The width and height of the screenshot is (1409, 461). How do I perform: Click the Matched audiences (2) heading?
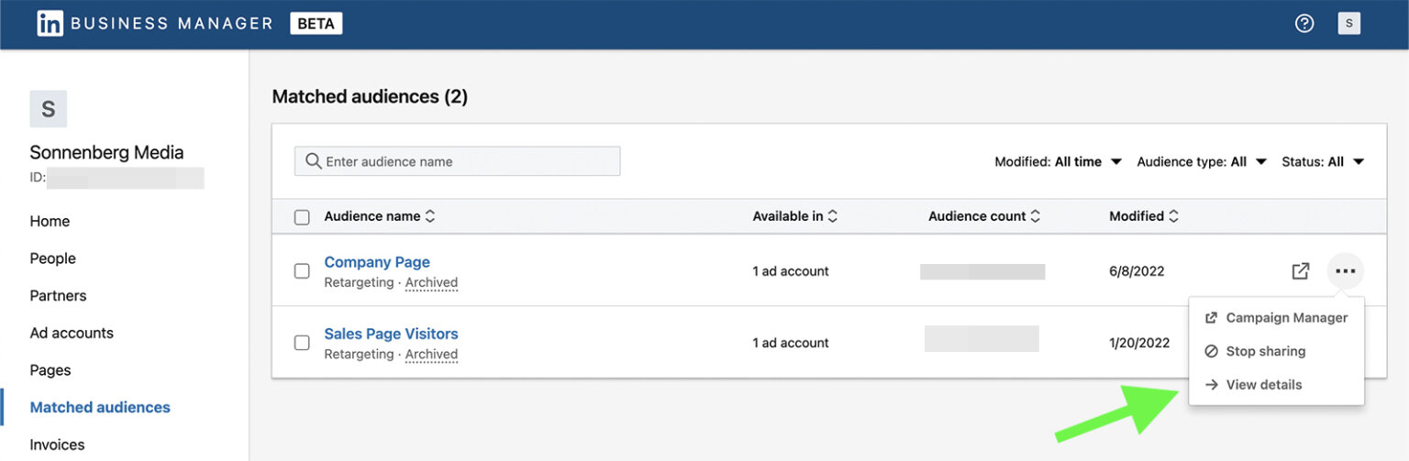pyautogui.click(x=370, y=96)
